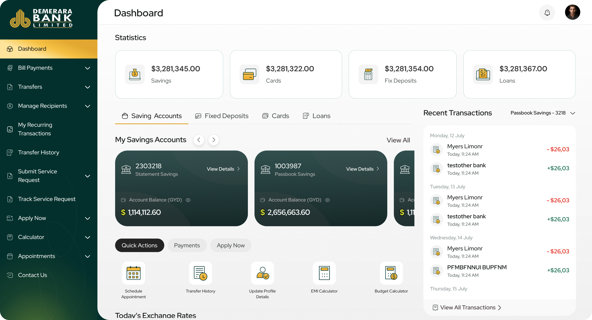Toggle balance visibility on account 2303218
This screenshot has height=320, width=592.
(188, 200)
